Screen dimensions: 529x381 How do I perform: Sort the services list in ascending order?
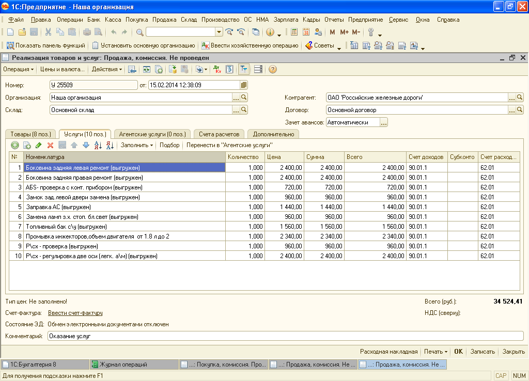tap(98, 146)
